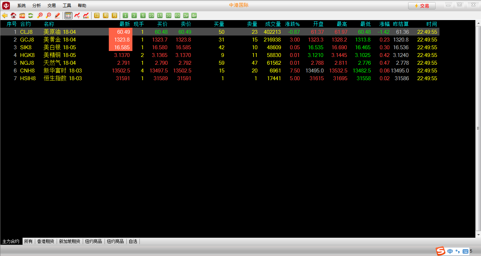
Task: Click the lightning 交易 button top right
Action: (x=422, y=6)
